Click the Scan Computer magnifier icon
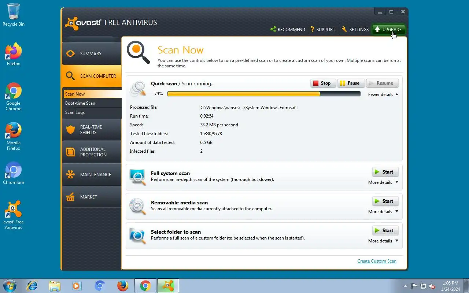Screen dimensions: 469x293 [70, 76]
